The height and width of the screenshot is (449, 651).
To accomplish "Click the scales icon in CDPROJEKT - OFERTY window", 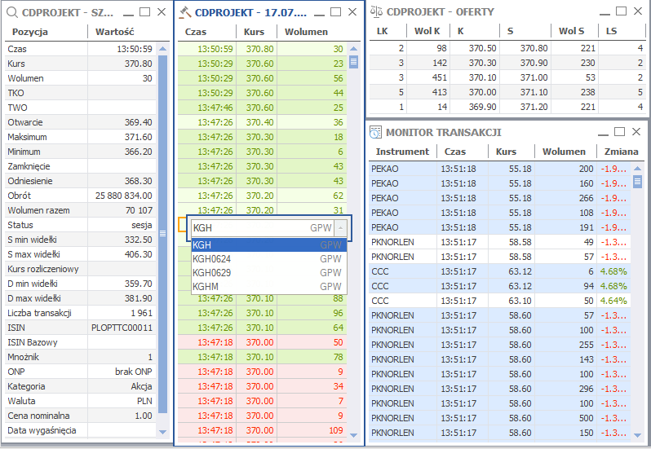I will pos(376,11).
